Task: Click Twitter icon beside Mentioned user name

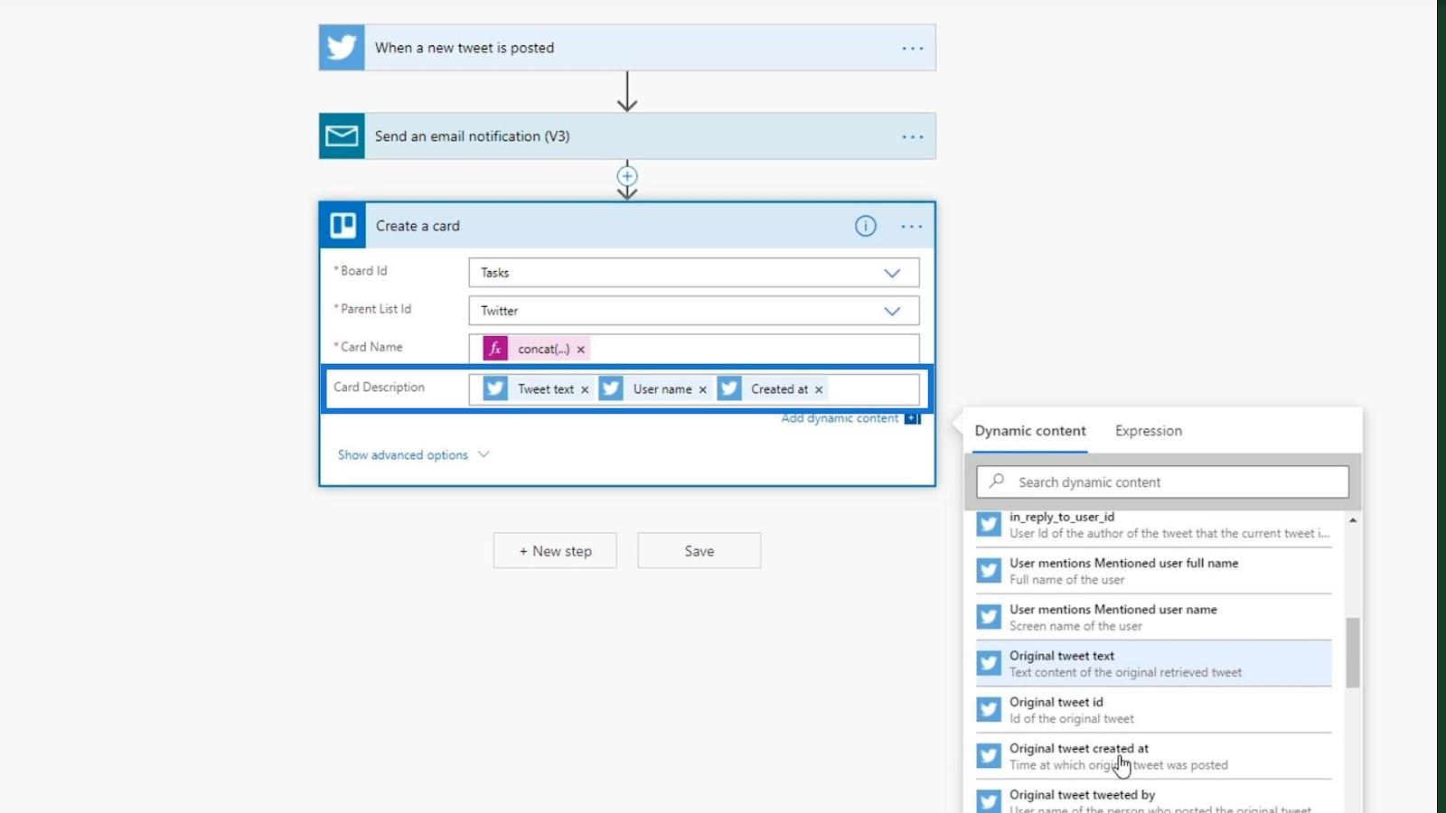Action: click(989, 617)
